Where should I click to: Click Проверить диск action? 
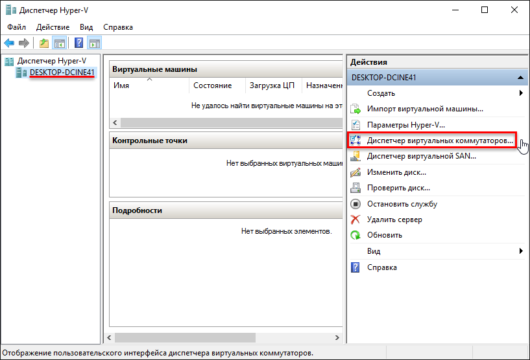(398, 188)
